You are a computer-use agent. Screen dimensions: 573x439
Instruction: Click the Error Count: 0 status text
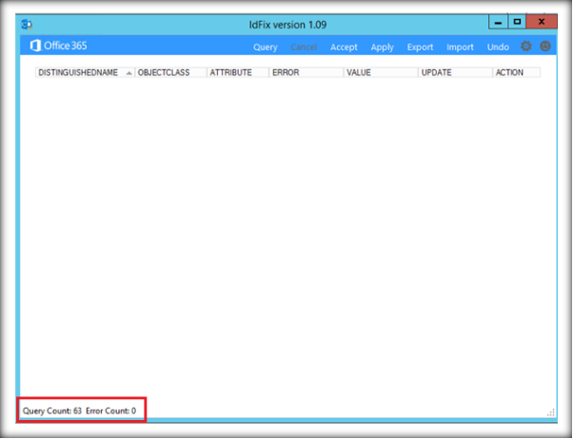pos(110,410)
